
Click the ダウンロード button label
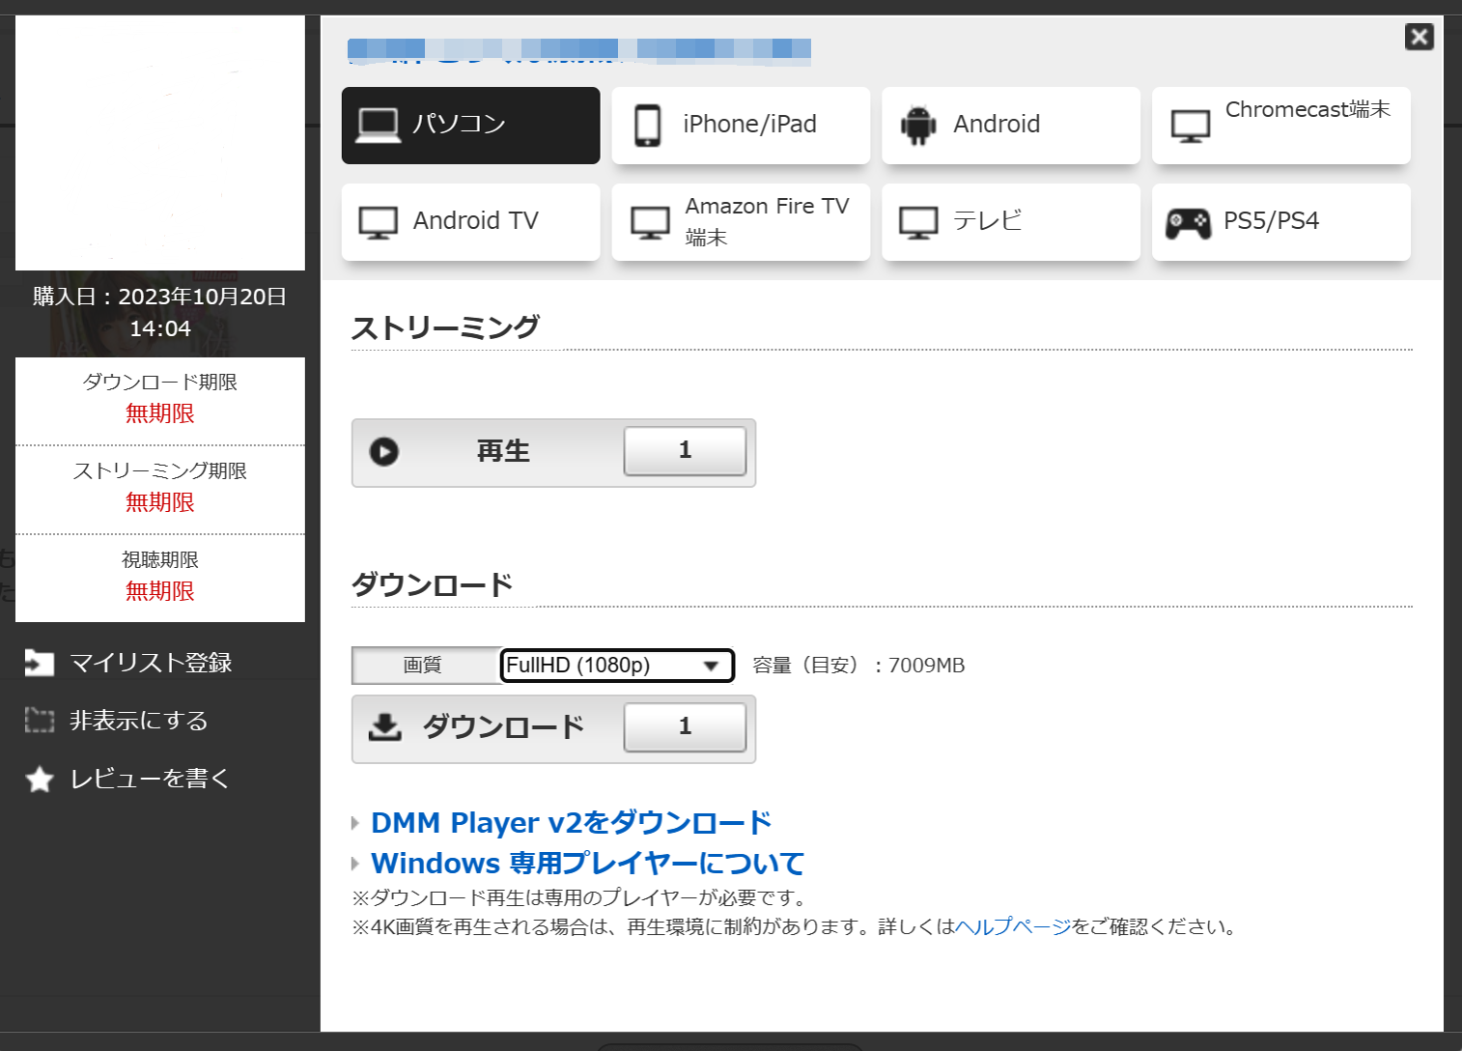click(503, 726)
